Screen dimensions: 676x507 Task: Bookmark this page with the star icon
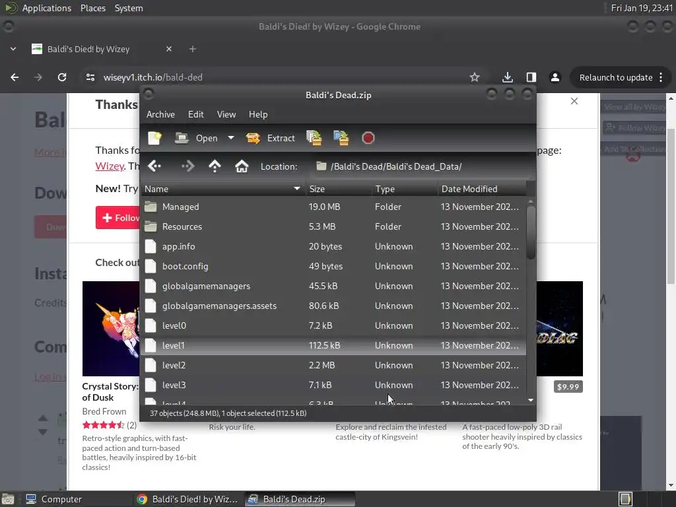tap(475, 77)
